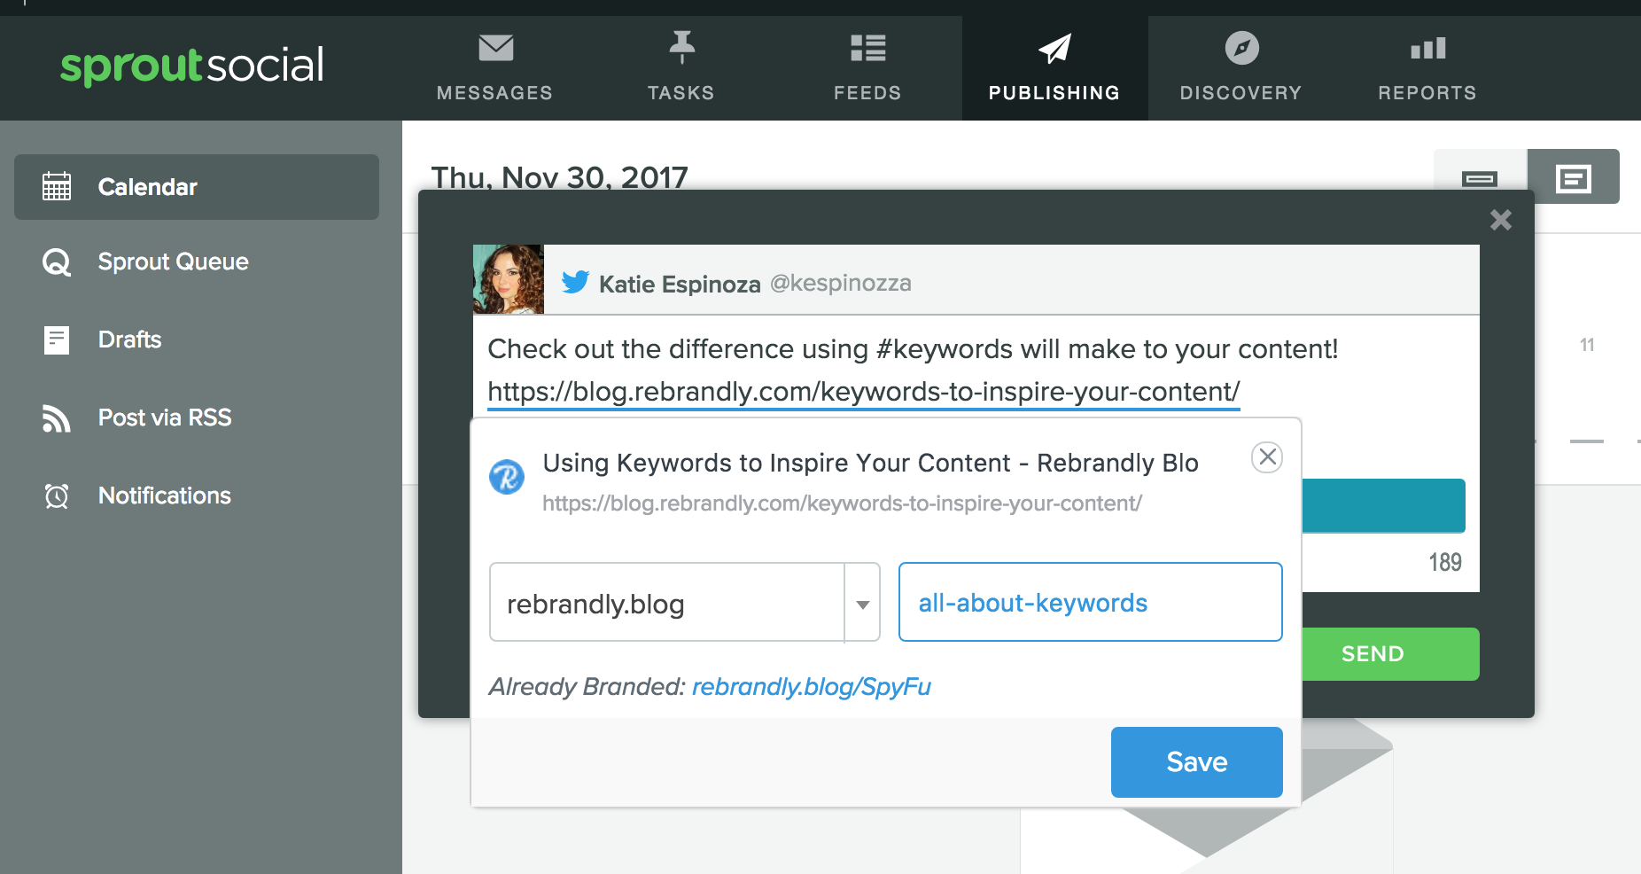Viewport: 1641px width, 874px height.
Task: Open the Feeds list icon
Action: 867,48
